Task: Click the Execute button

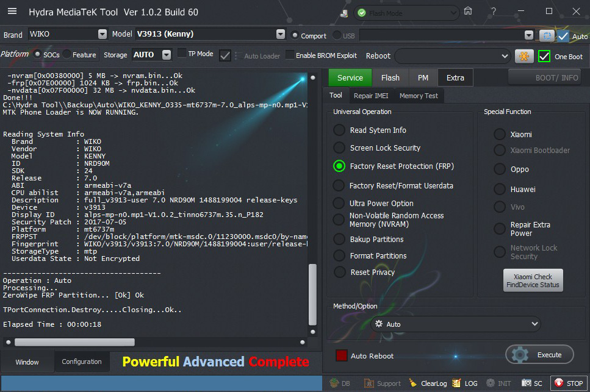Action: pos(539,355)
